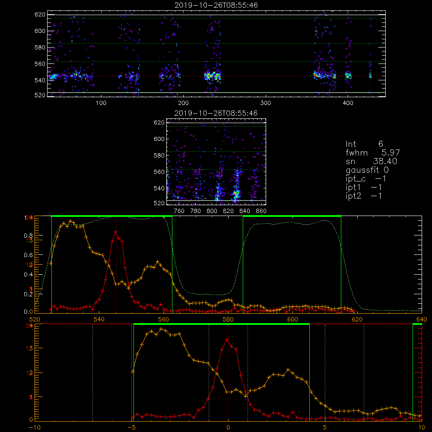Click y-axis label 0.4 on profile plot
Viewport: 432px width, 432px height.
point(29,275)
